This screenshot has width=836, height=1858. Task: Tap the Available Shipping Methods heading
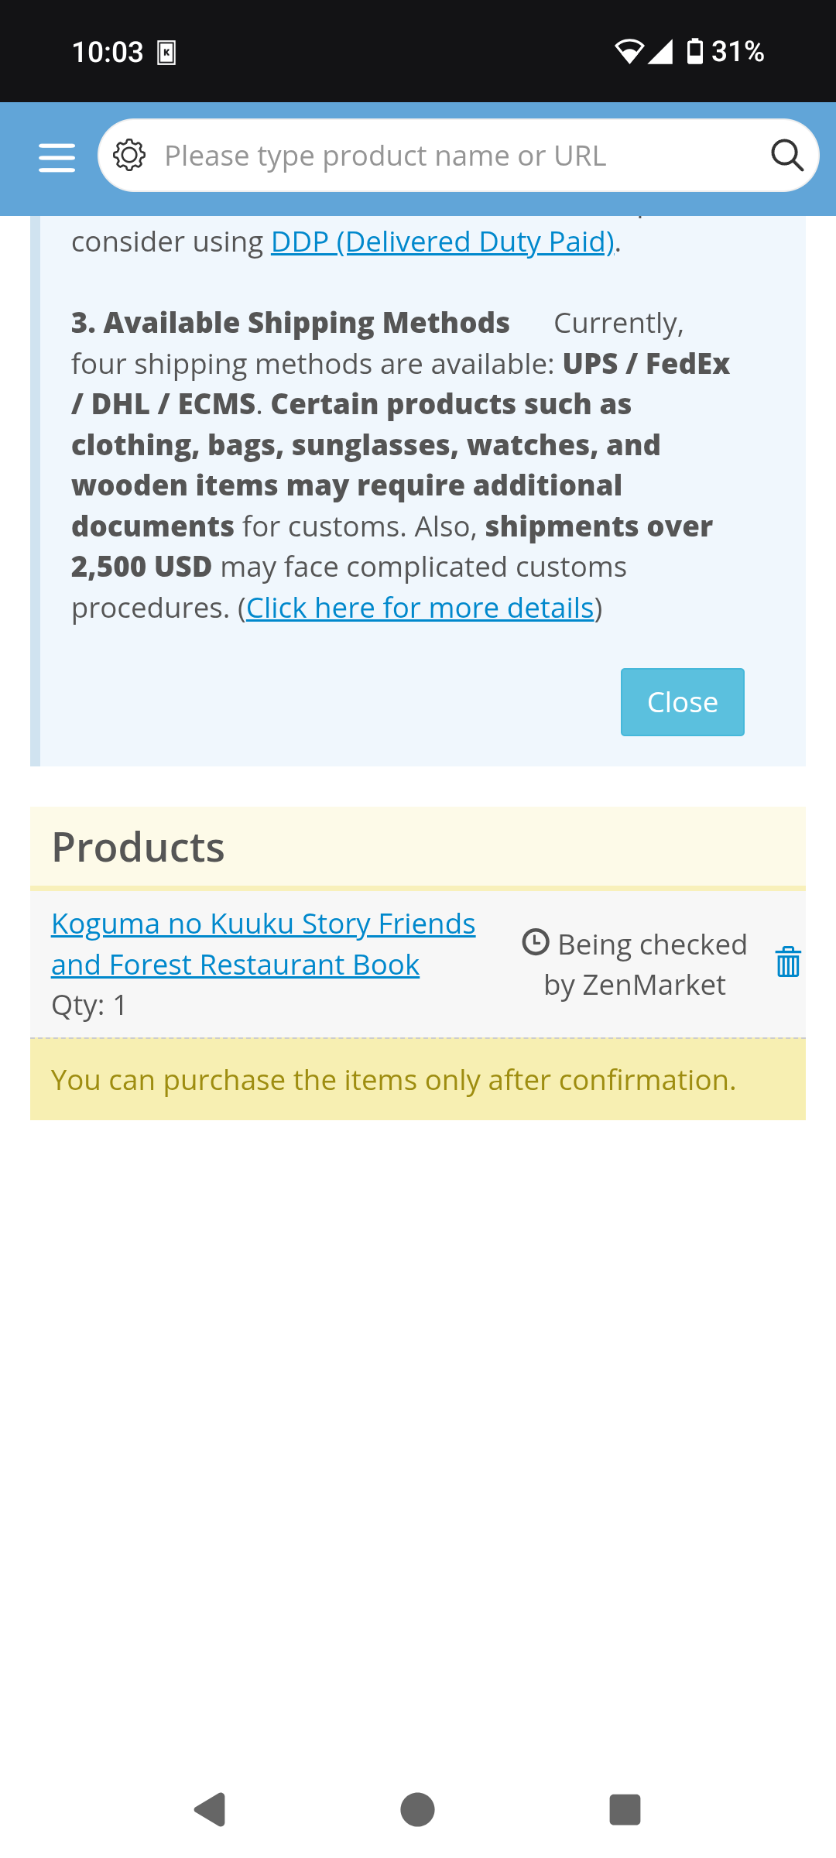click(290, 323)
